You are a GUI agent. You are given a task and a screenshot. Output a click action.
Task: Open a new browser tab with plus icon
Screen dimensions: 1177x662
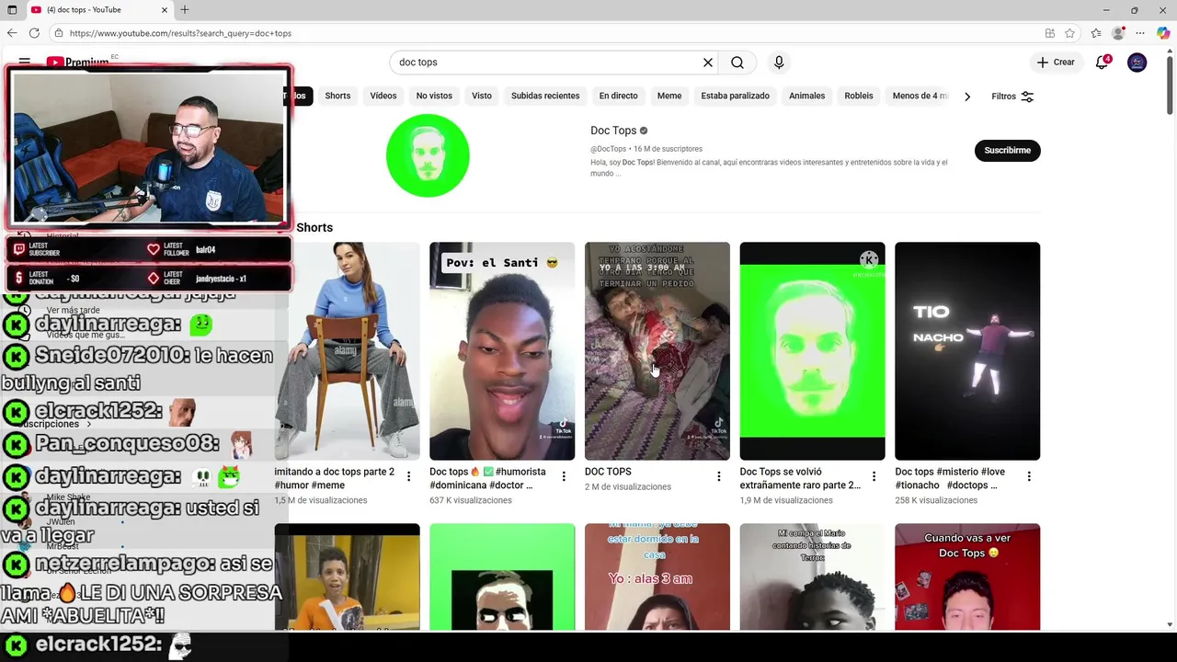click(185, 10)
